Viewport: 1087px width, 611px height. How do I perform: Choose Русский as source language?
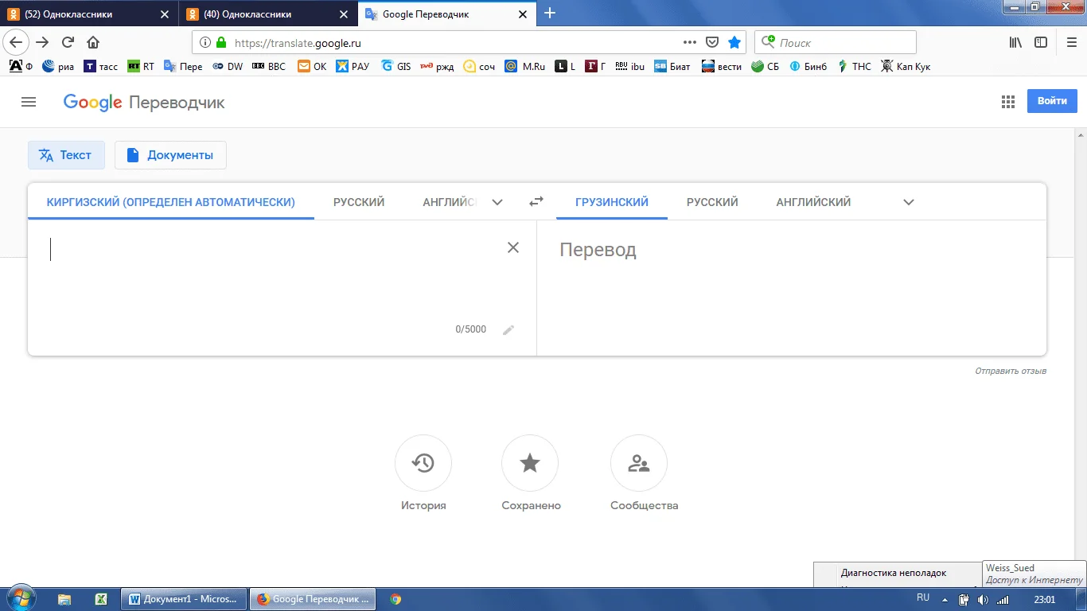click(x=359, y=202)
